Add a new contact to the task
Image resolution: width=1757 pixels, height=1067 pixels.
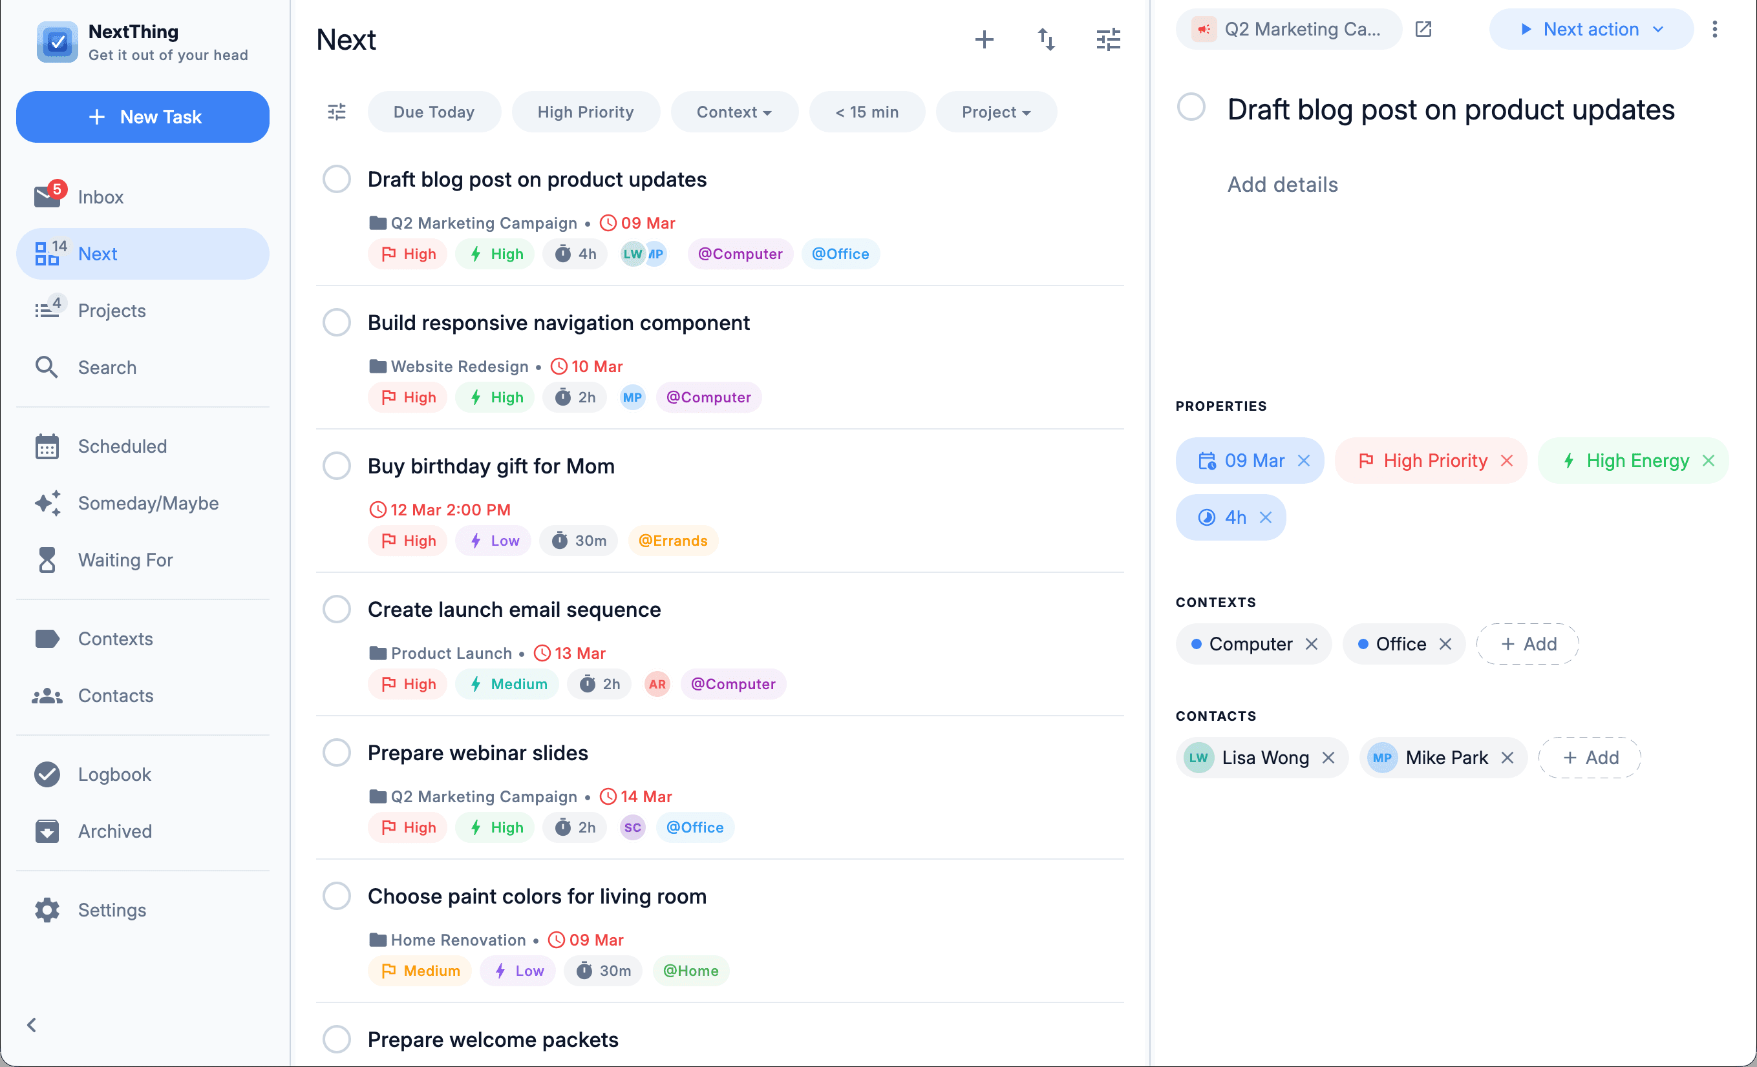[x=1590, y=757]
